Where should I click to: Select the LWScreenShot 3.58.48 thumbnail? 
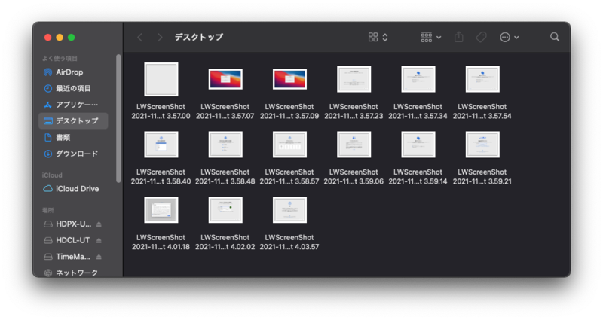[225, 145]
